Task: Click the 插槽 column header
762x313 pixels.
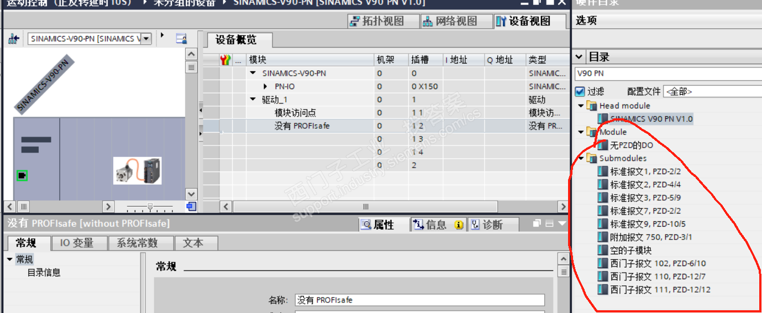Action: click(425, 60)
